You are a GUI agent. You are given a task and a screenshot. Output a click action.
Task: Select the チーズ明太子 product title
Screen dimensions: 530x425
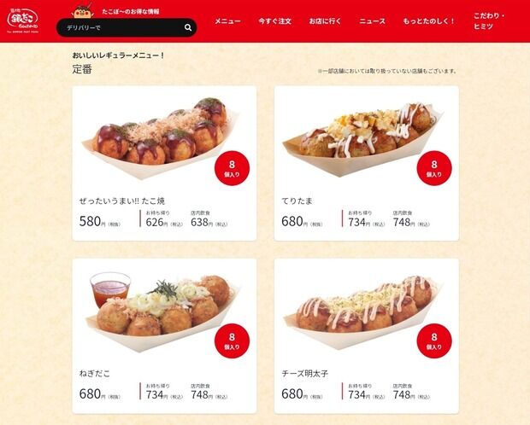point(304,374)
